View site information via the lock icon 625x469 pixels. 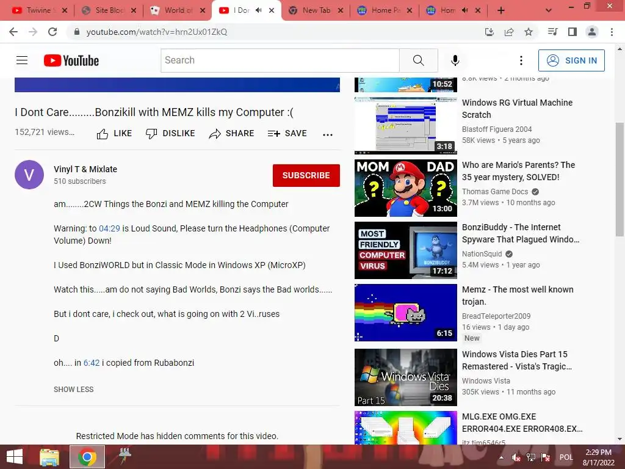(77, 32)
